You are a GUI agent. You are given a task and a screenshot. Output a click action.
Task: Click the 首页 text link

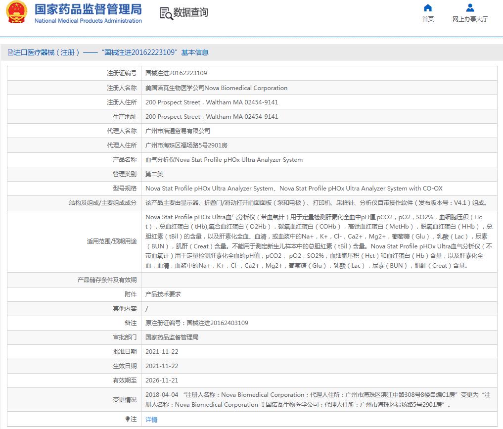click(x=428, y=19)
